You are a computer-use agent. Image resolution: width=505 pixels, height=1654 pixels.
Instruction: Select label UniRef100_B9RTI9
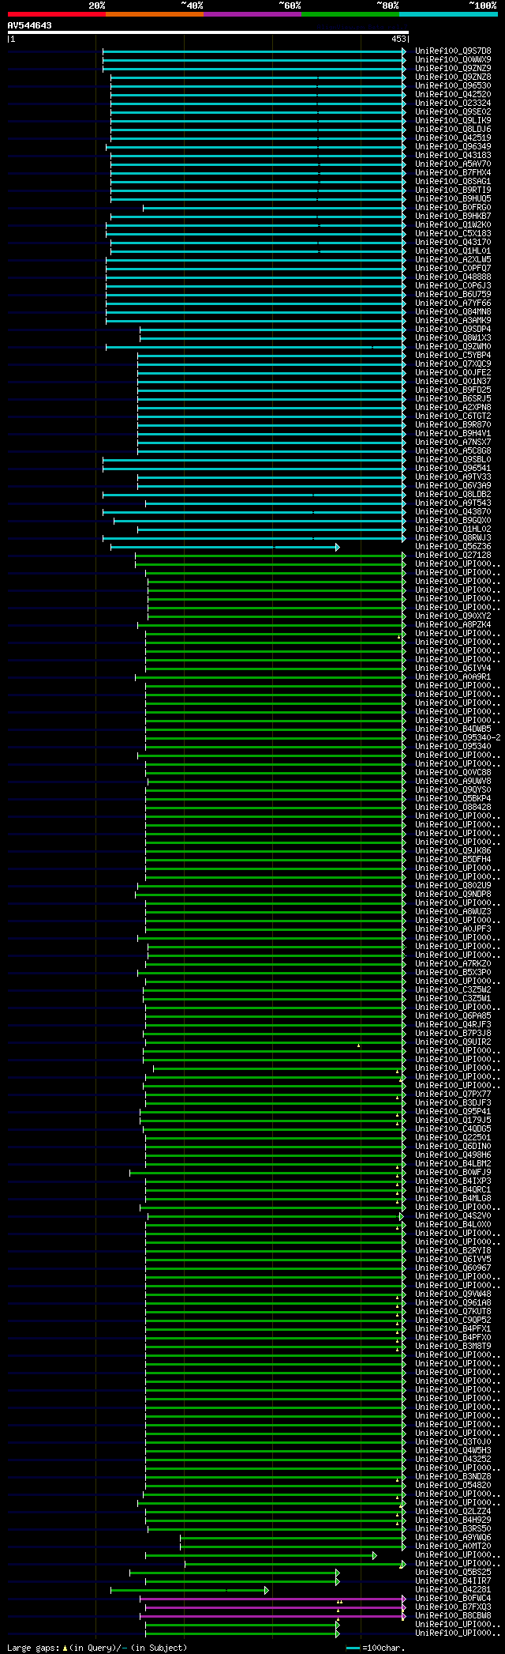click(453, 190)
